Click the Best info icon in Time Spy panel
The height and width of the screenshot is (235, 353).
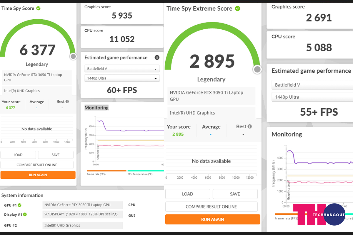(x=67, y=102)
